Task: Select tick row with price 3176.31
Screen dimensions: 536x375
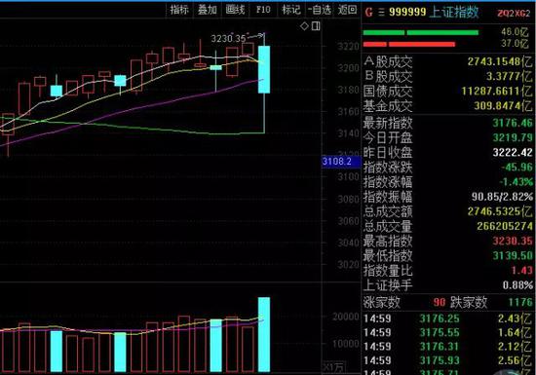Action: pyautogui.click(x=448, y=347)
